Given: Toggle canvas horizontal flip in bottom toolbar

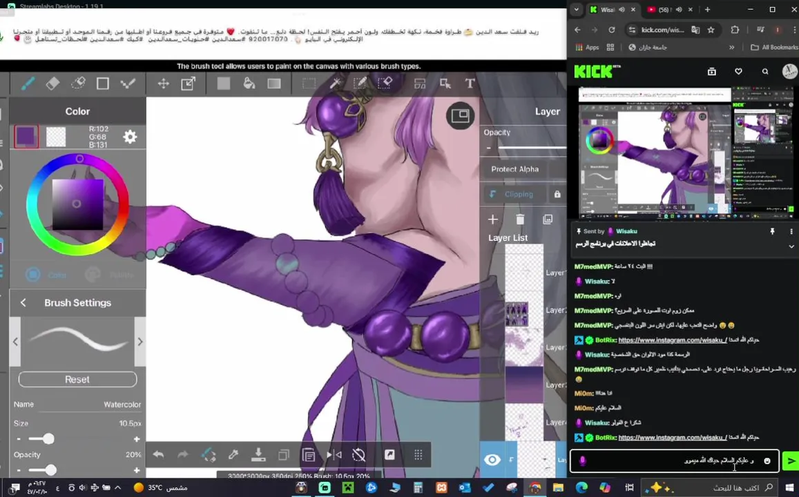Looking at the screenshot, I should pyautogui.click(x=334, y=455).
